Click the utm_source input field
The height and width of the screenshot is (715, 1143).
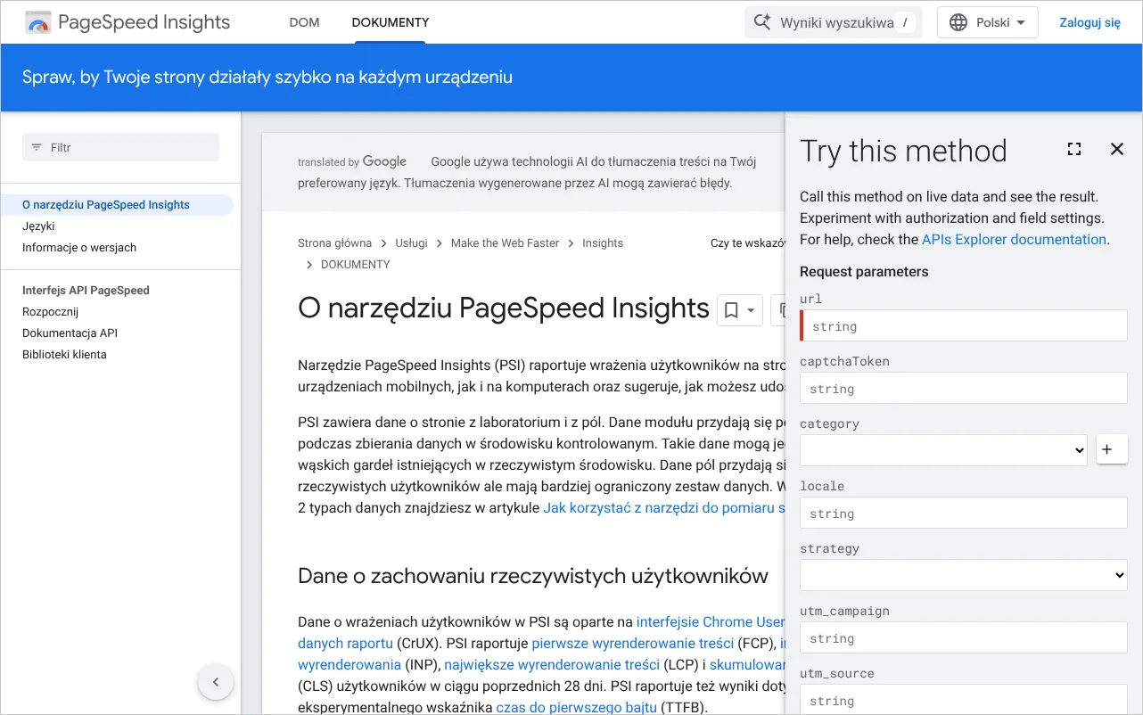pos(964,699)
